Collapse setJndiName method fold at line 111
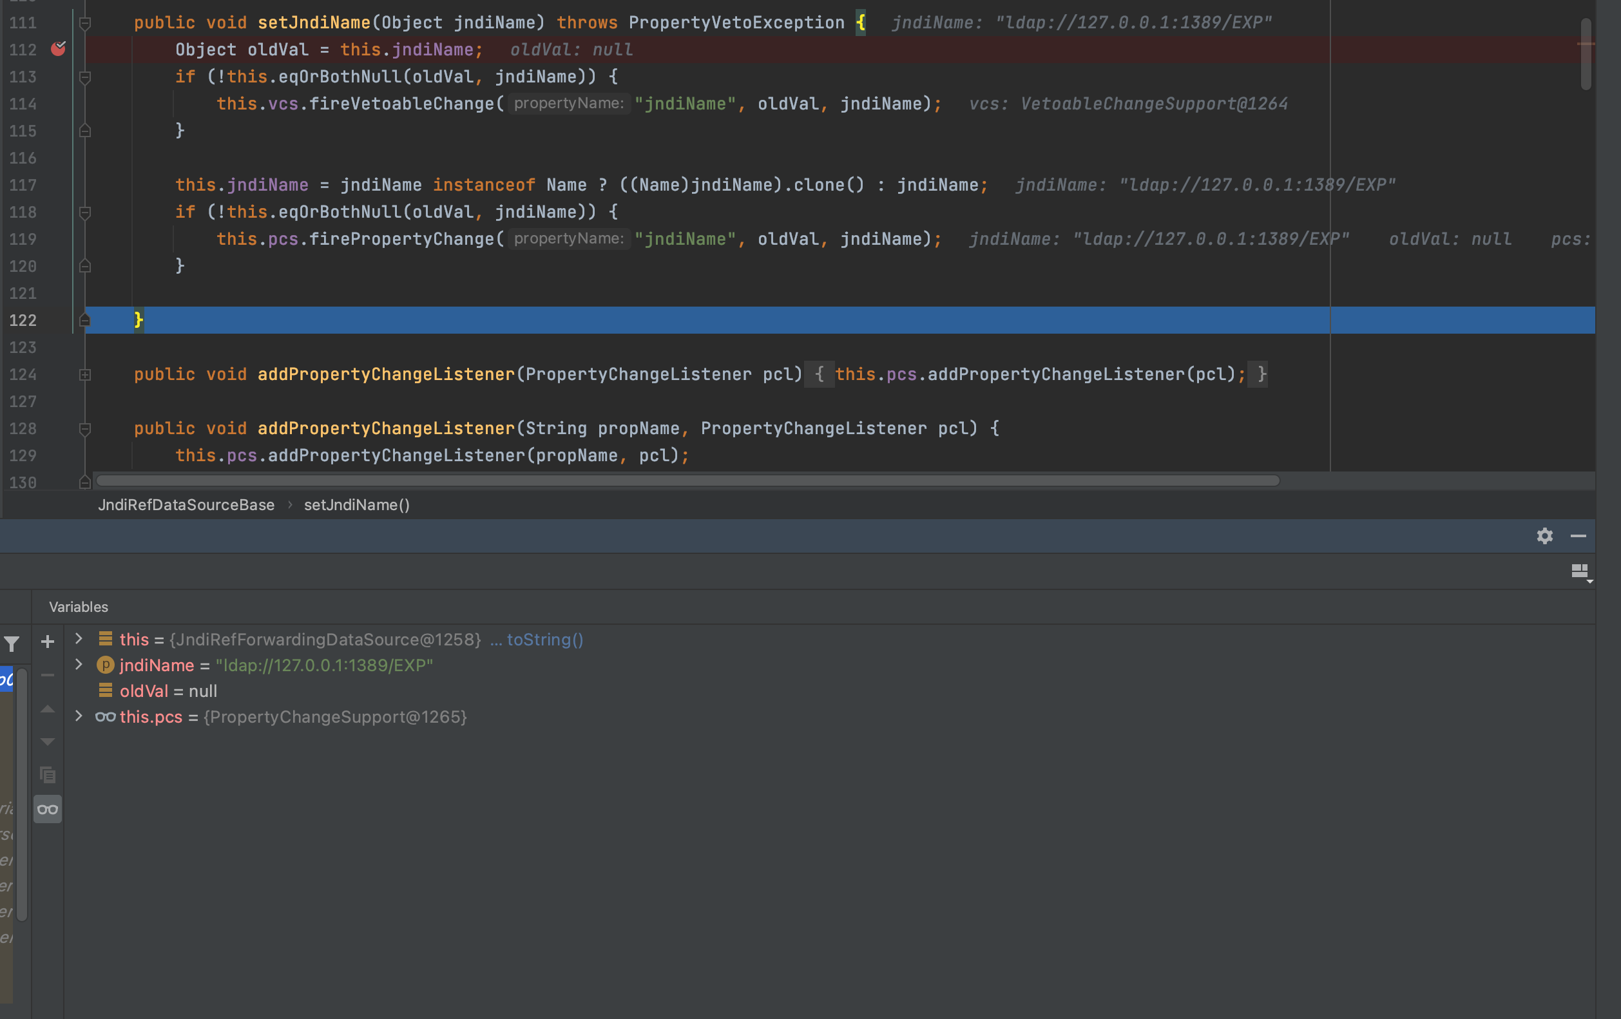Image resolution: width=1621 pixels, height=1019 pixels. pyautogui.click(x=85, y=23)
